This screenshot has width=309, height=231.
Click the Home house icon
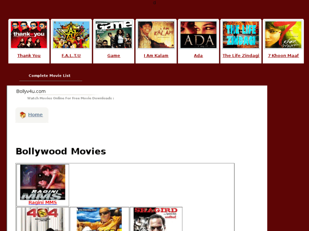(x=23, y=115)
